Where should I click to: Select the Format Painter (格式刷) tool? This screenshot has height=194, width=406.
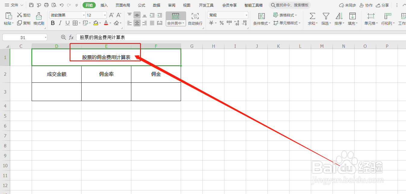click(x=39, y=19)
